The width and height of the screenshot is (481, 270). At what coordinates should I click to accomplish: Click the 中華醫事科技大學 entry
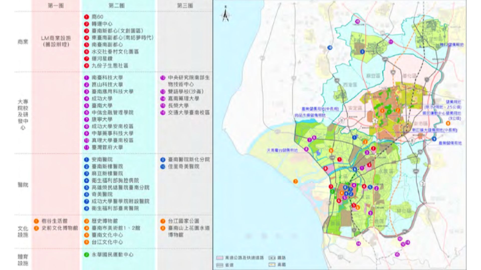(x=112, y=133)
